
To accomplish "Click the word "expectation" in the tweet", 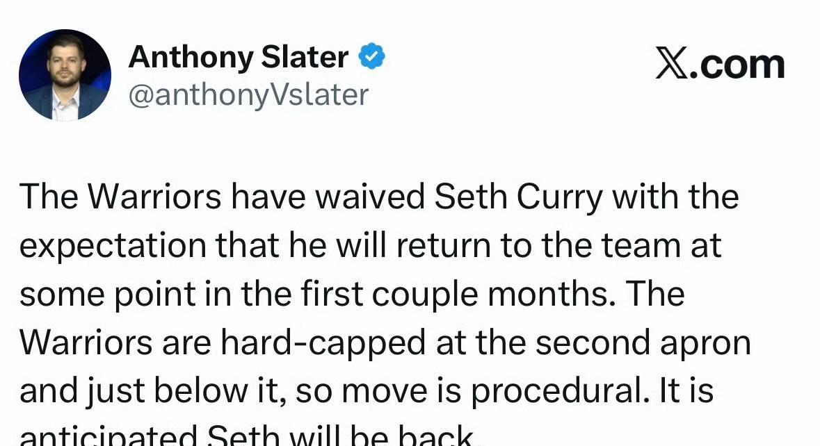I will click(113, 246).
